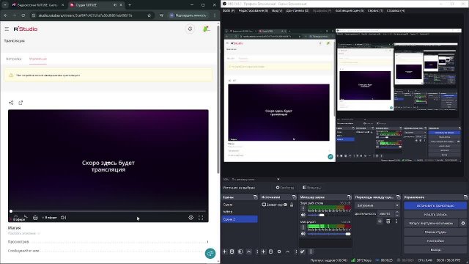The height and width of the screenshot is (264, 469).
Task: Click the blue stop streaming button
Action: [435, 205]
